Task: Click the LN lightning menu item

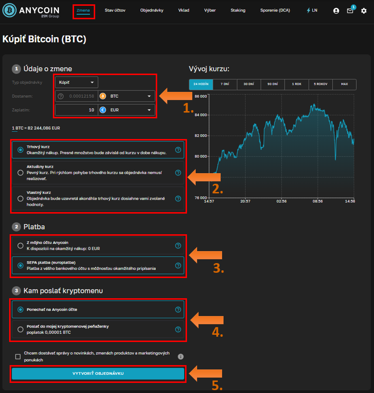Action: point(312,10)
